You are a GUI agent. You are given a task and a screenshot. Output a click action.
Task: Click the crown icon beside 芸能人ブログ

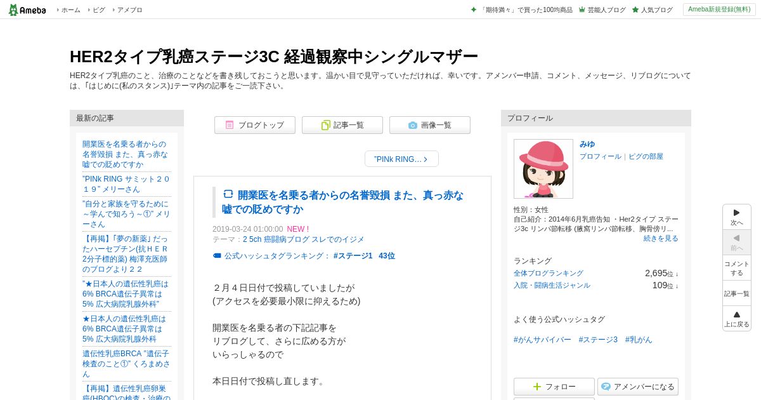click(x=582, y=10)
